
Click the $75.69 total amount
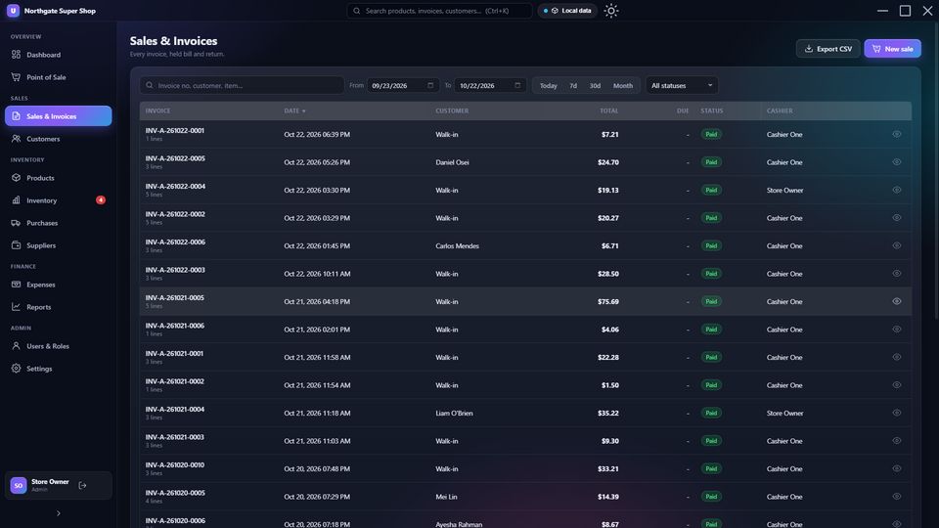[x=607, y=301]
